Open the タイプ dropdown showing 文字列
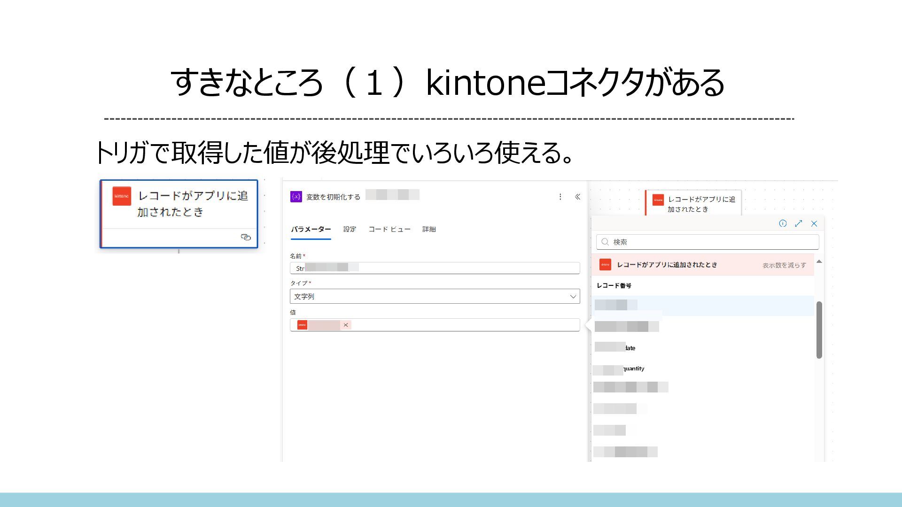Viewport: 902px width, 507px height. [x=435, y=296]
